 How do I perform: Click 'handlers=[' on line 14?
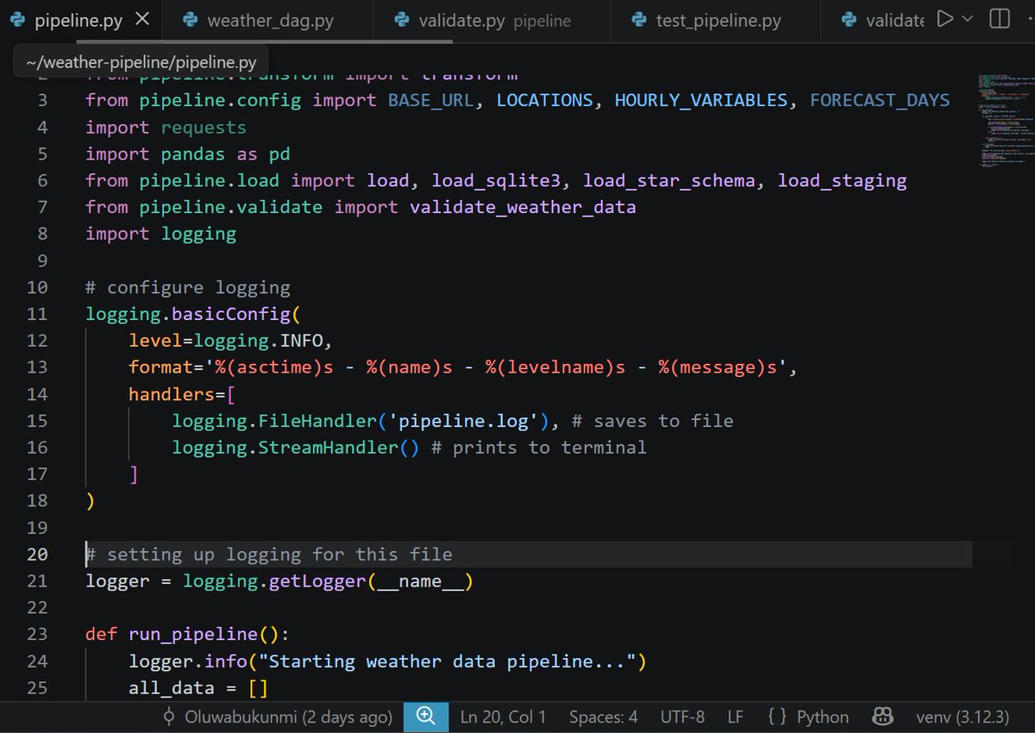182,394
